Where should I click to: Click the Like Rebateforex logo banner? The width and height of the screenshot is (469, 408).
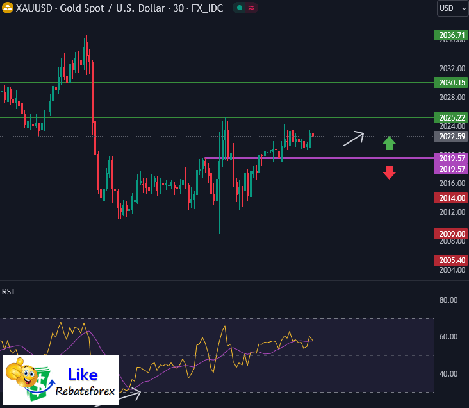[x=61, y=380]
